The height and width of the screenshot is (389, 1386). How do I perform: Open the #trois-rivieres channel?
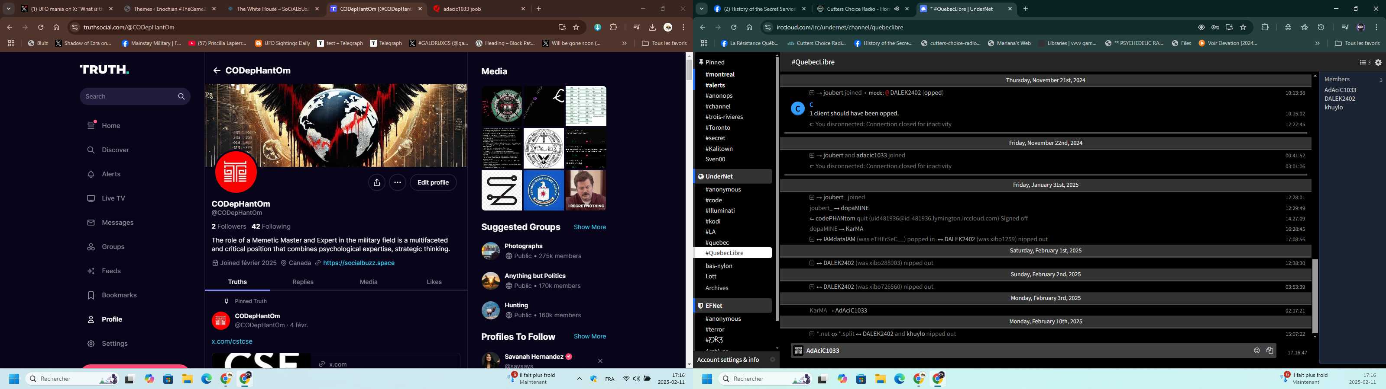click(724, 117)
